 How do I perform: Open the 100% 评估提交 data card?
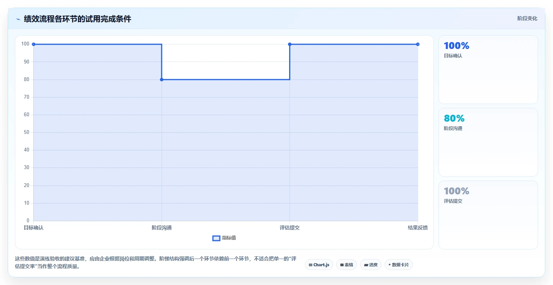pos(488,215)
